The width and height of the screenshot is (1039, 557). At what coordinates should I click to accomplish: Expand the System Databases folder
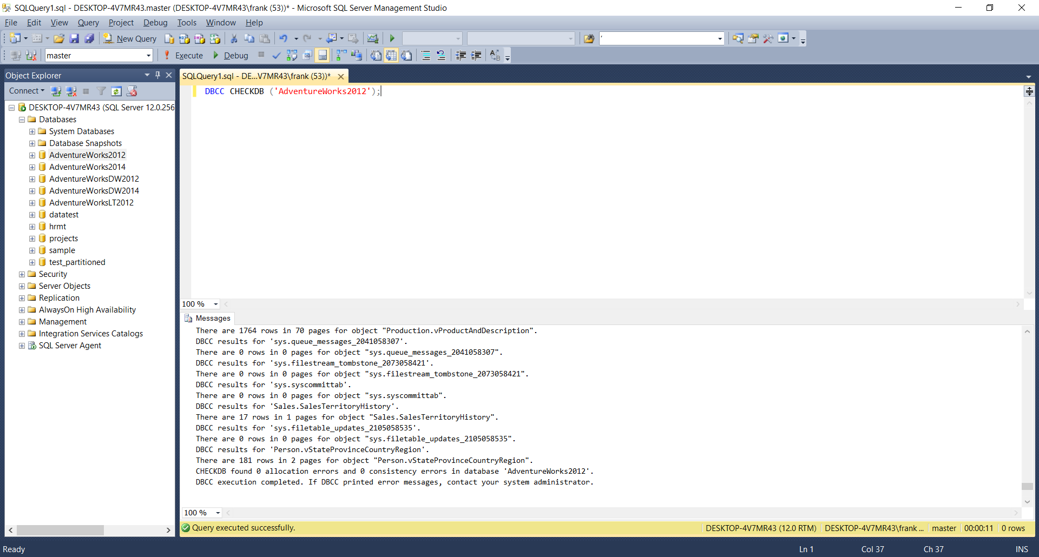(32, 131)
